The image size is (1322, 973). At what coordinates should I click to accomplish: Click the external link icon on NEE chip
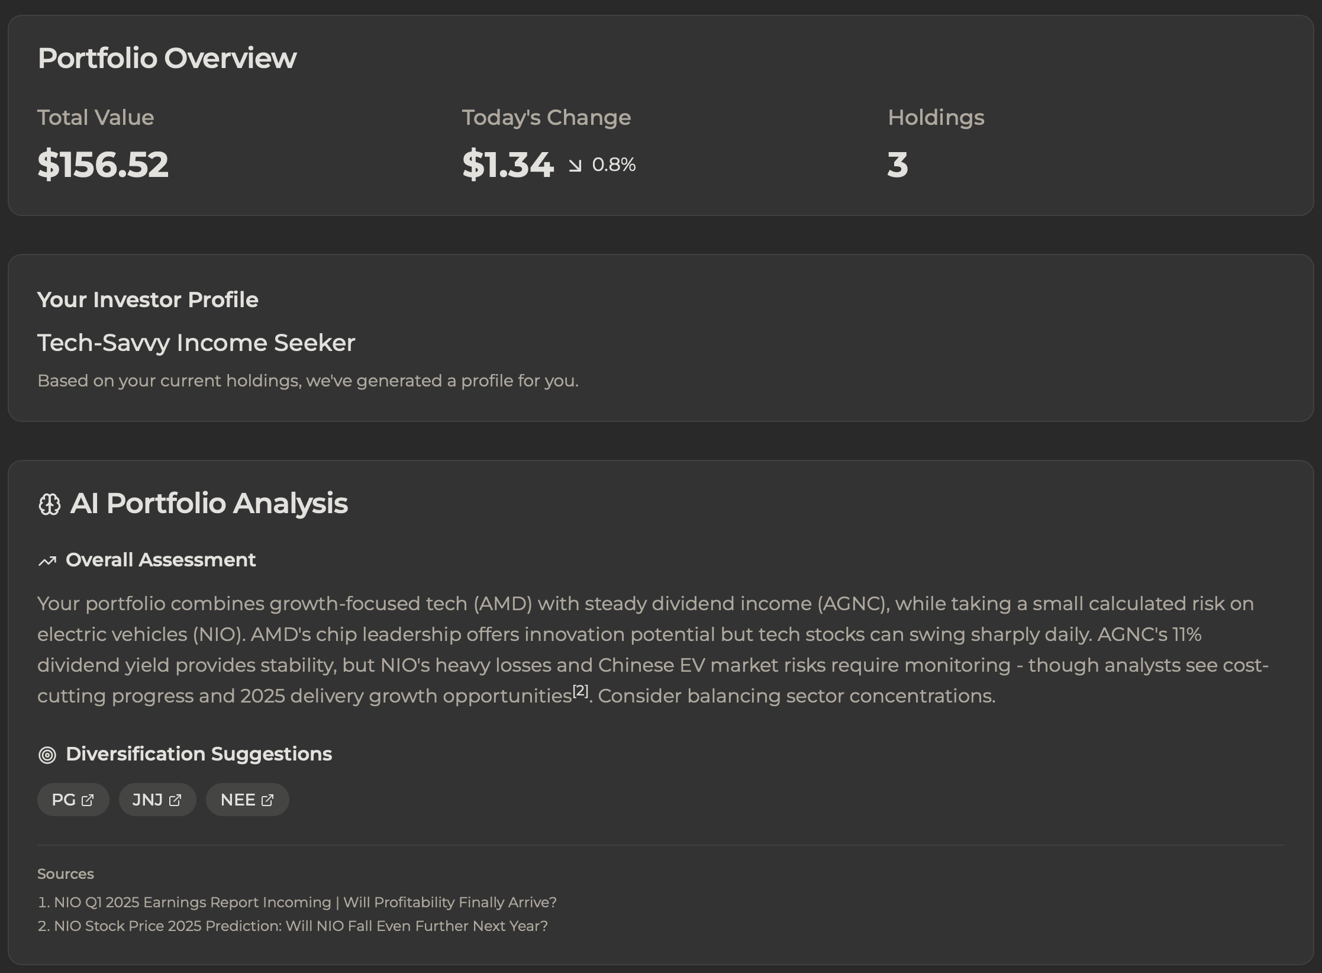pos(267,800)
